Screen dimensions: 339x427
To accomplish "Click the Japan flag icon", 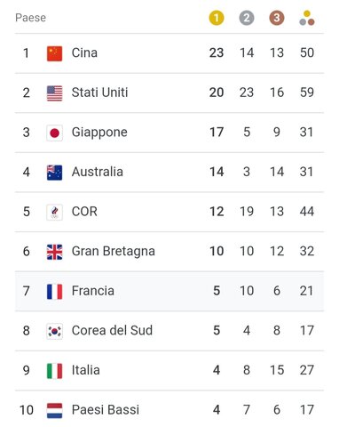I will [x=55, y=133].
